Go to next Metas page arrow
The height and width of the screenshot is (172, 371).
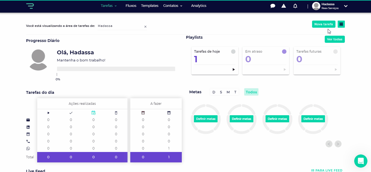338,144
